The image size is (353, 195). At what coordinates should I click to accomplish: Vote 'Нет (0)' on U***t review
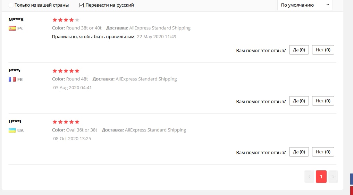coord(323,152)
